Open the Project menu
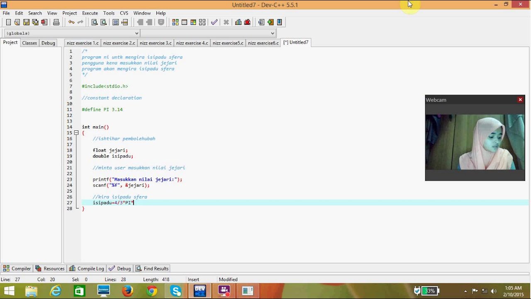This screenshot has width=531, height=299. tap(70, 13)
